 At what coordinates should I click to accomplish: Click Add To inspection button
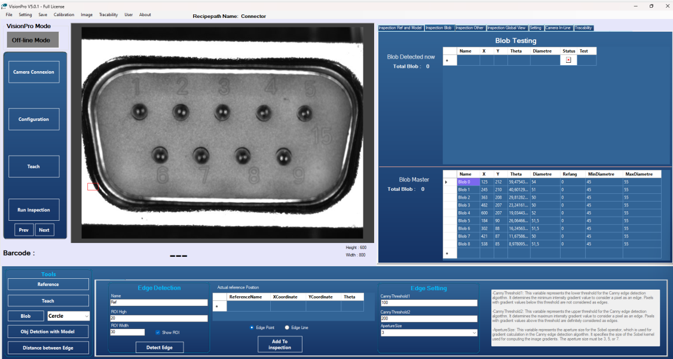(280, 344)
